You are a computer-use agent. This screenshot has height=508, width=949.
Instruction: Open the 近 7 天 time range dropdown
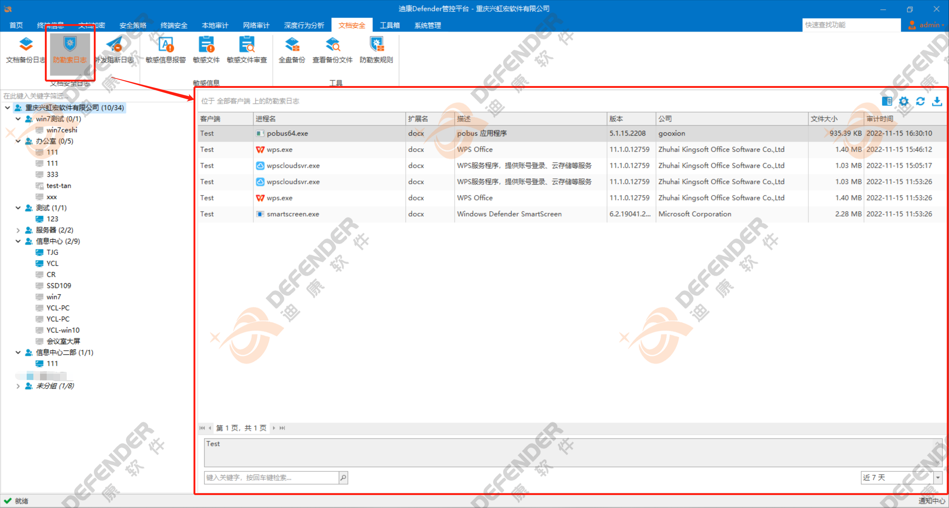tap(938, 478)
